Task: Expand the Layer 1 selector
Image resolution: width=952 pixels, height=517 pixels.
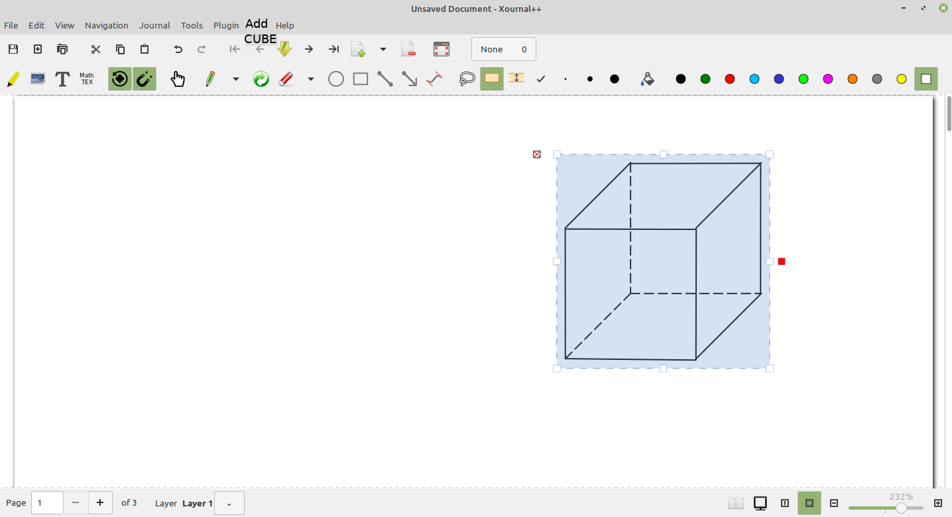Action: click(x=229, y=503)
